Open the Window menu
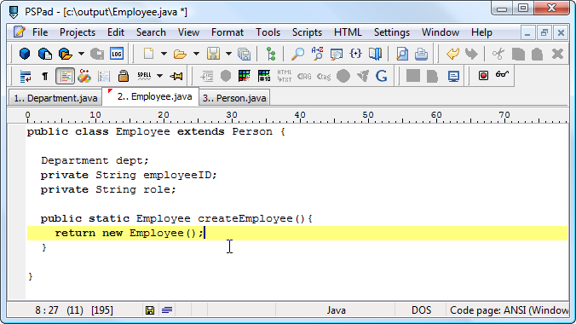Screen dimensions: 576x324 pyautogui.click(x=440, y=32)
